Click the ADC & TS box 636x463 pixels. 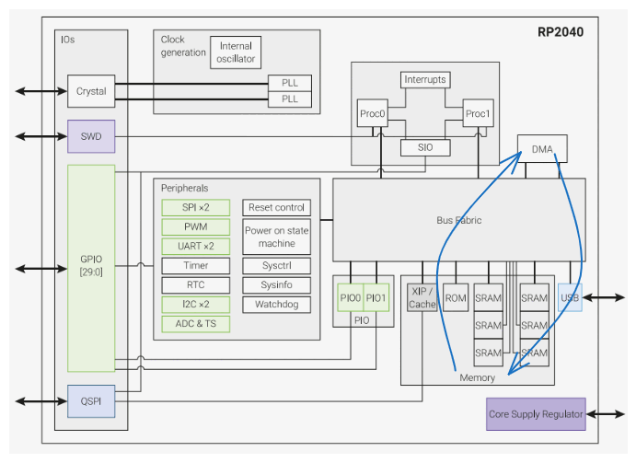196,324
